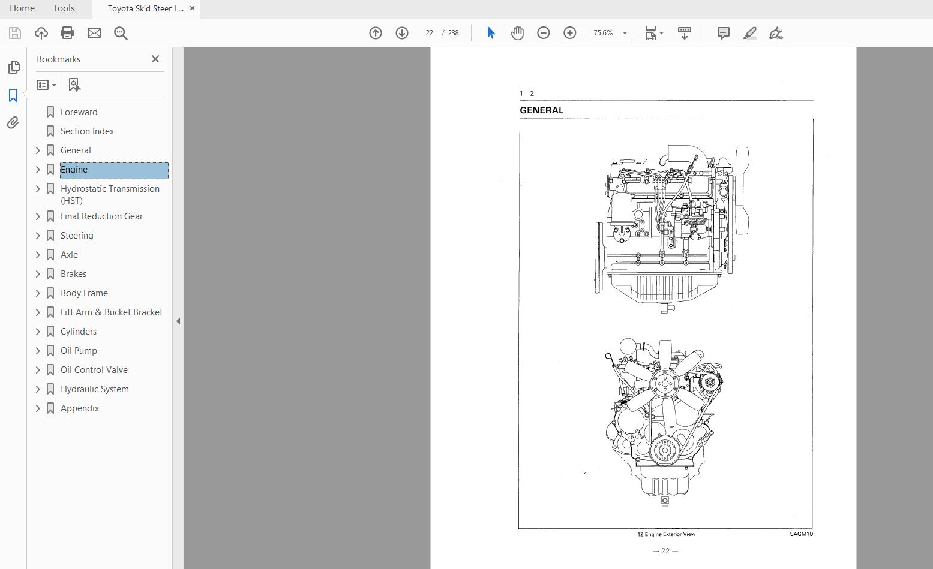
Task: Edit the current page number field
Action: [428, 33]
